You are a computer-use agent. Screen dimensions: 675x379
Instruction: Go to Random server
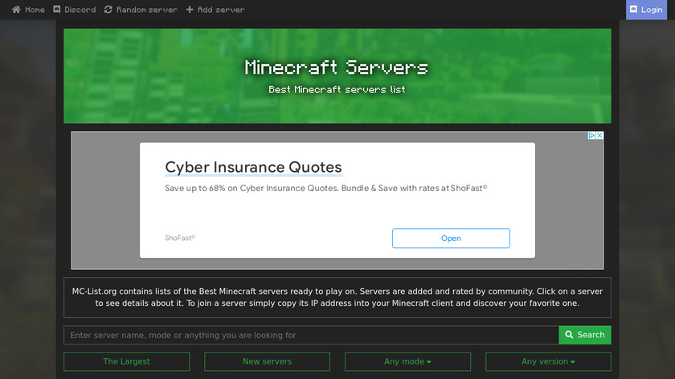tap(141, 10)
